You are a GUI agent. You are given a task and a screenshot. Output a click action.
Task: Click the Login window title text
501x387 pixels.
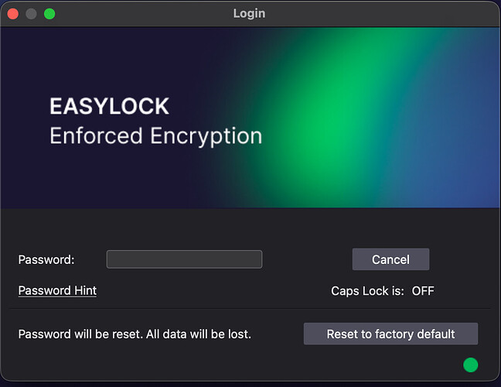[x=249, y=13]
